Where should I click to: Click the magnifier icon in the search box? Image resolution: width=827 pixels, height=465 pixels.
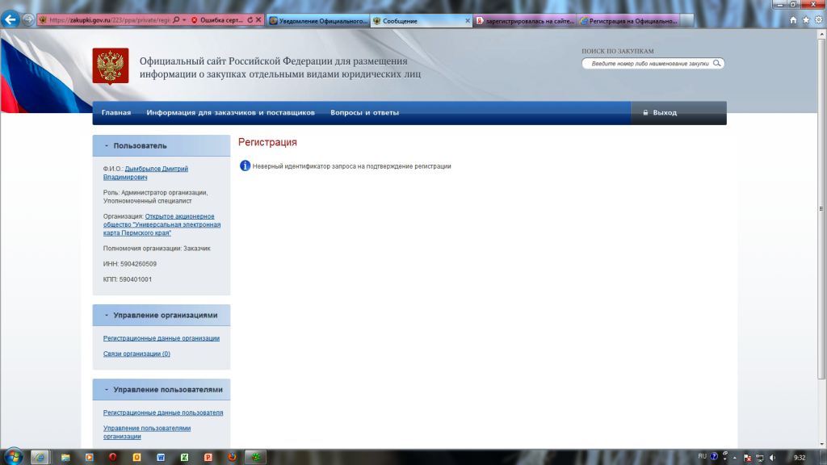[716, 63]
